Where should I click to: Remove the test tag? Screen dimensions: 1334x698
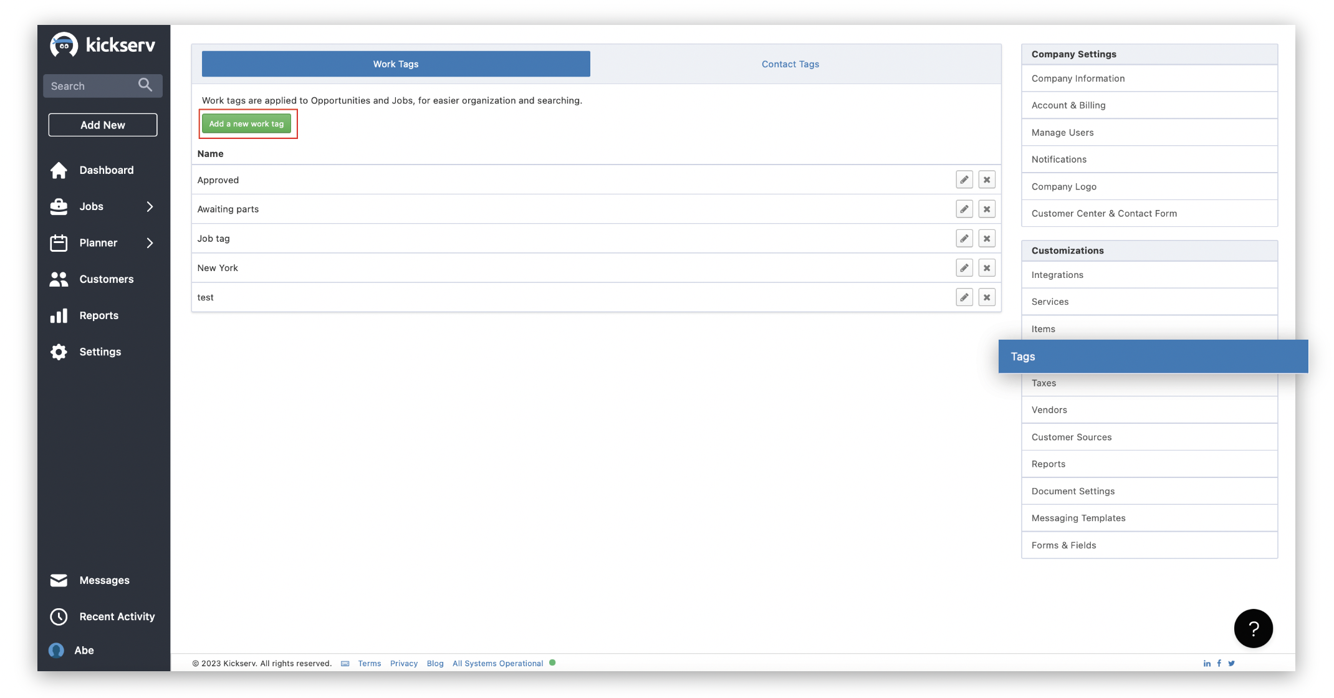986,297
